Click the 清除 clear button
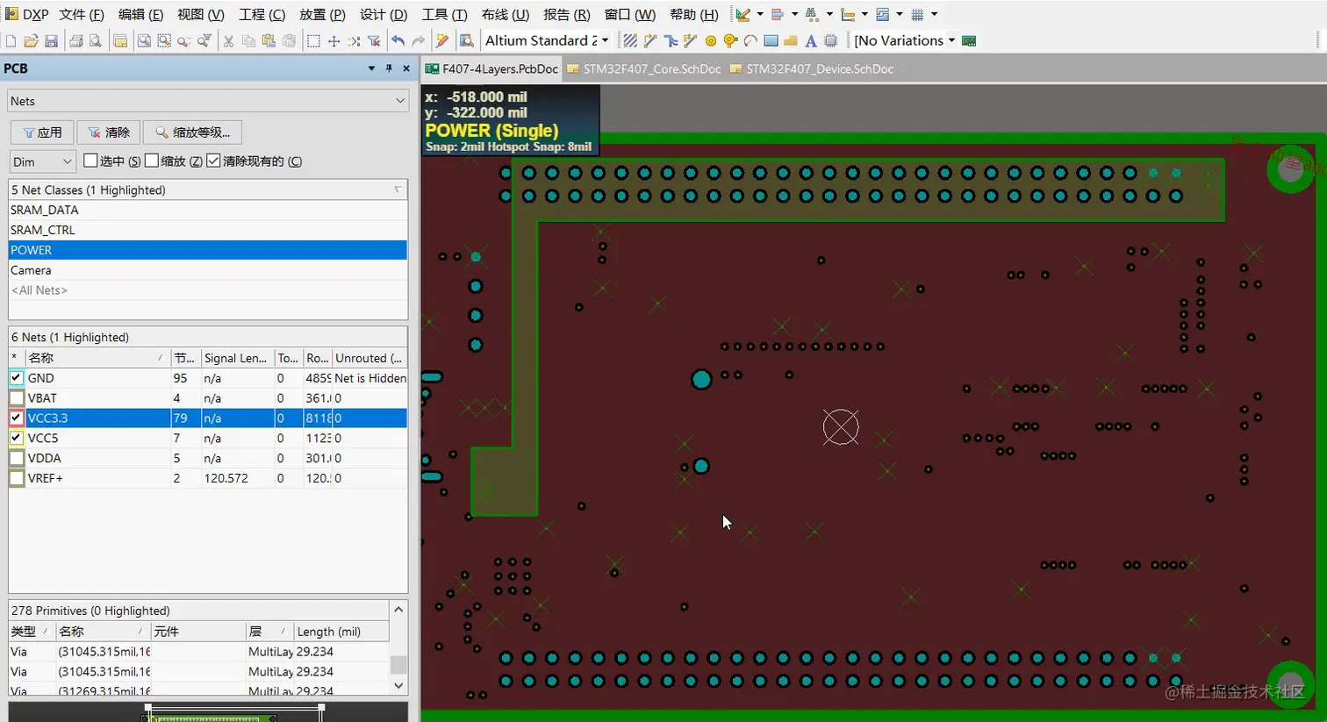 109,132
